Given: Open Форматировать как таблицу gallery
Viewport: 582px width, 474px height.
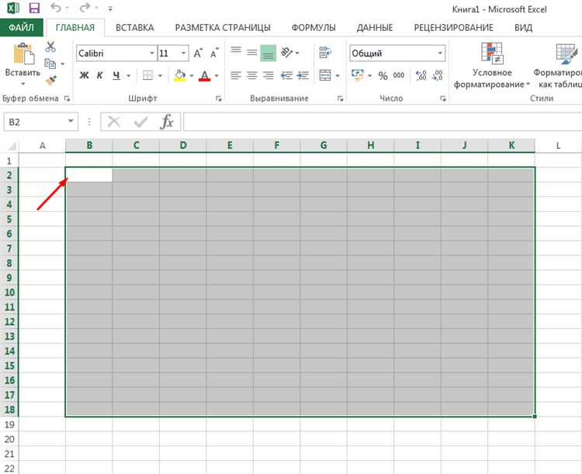Looking at the screenshot, I should pos(559,66).
